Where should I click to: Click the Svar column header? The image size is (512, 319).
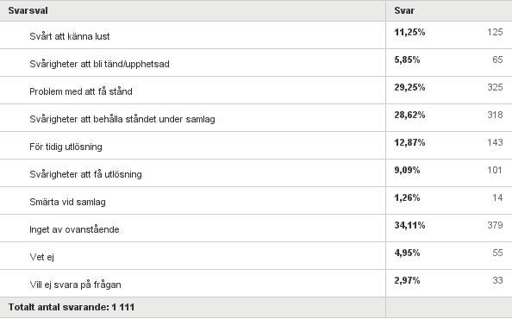pos(404,10)
